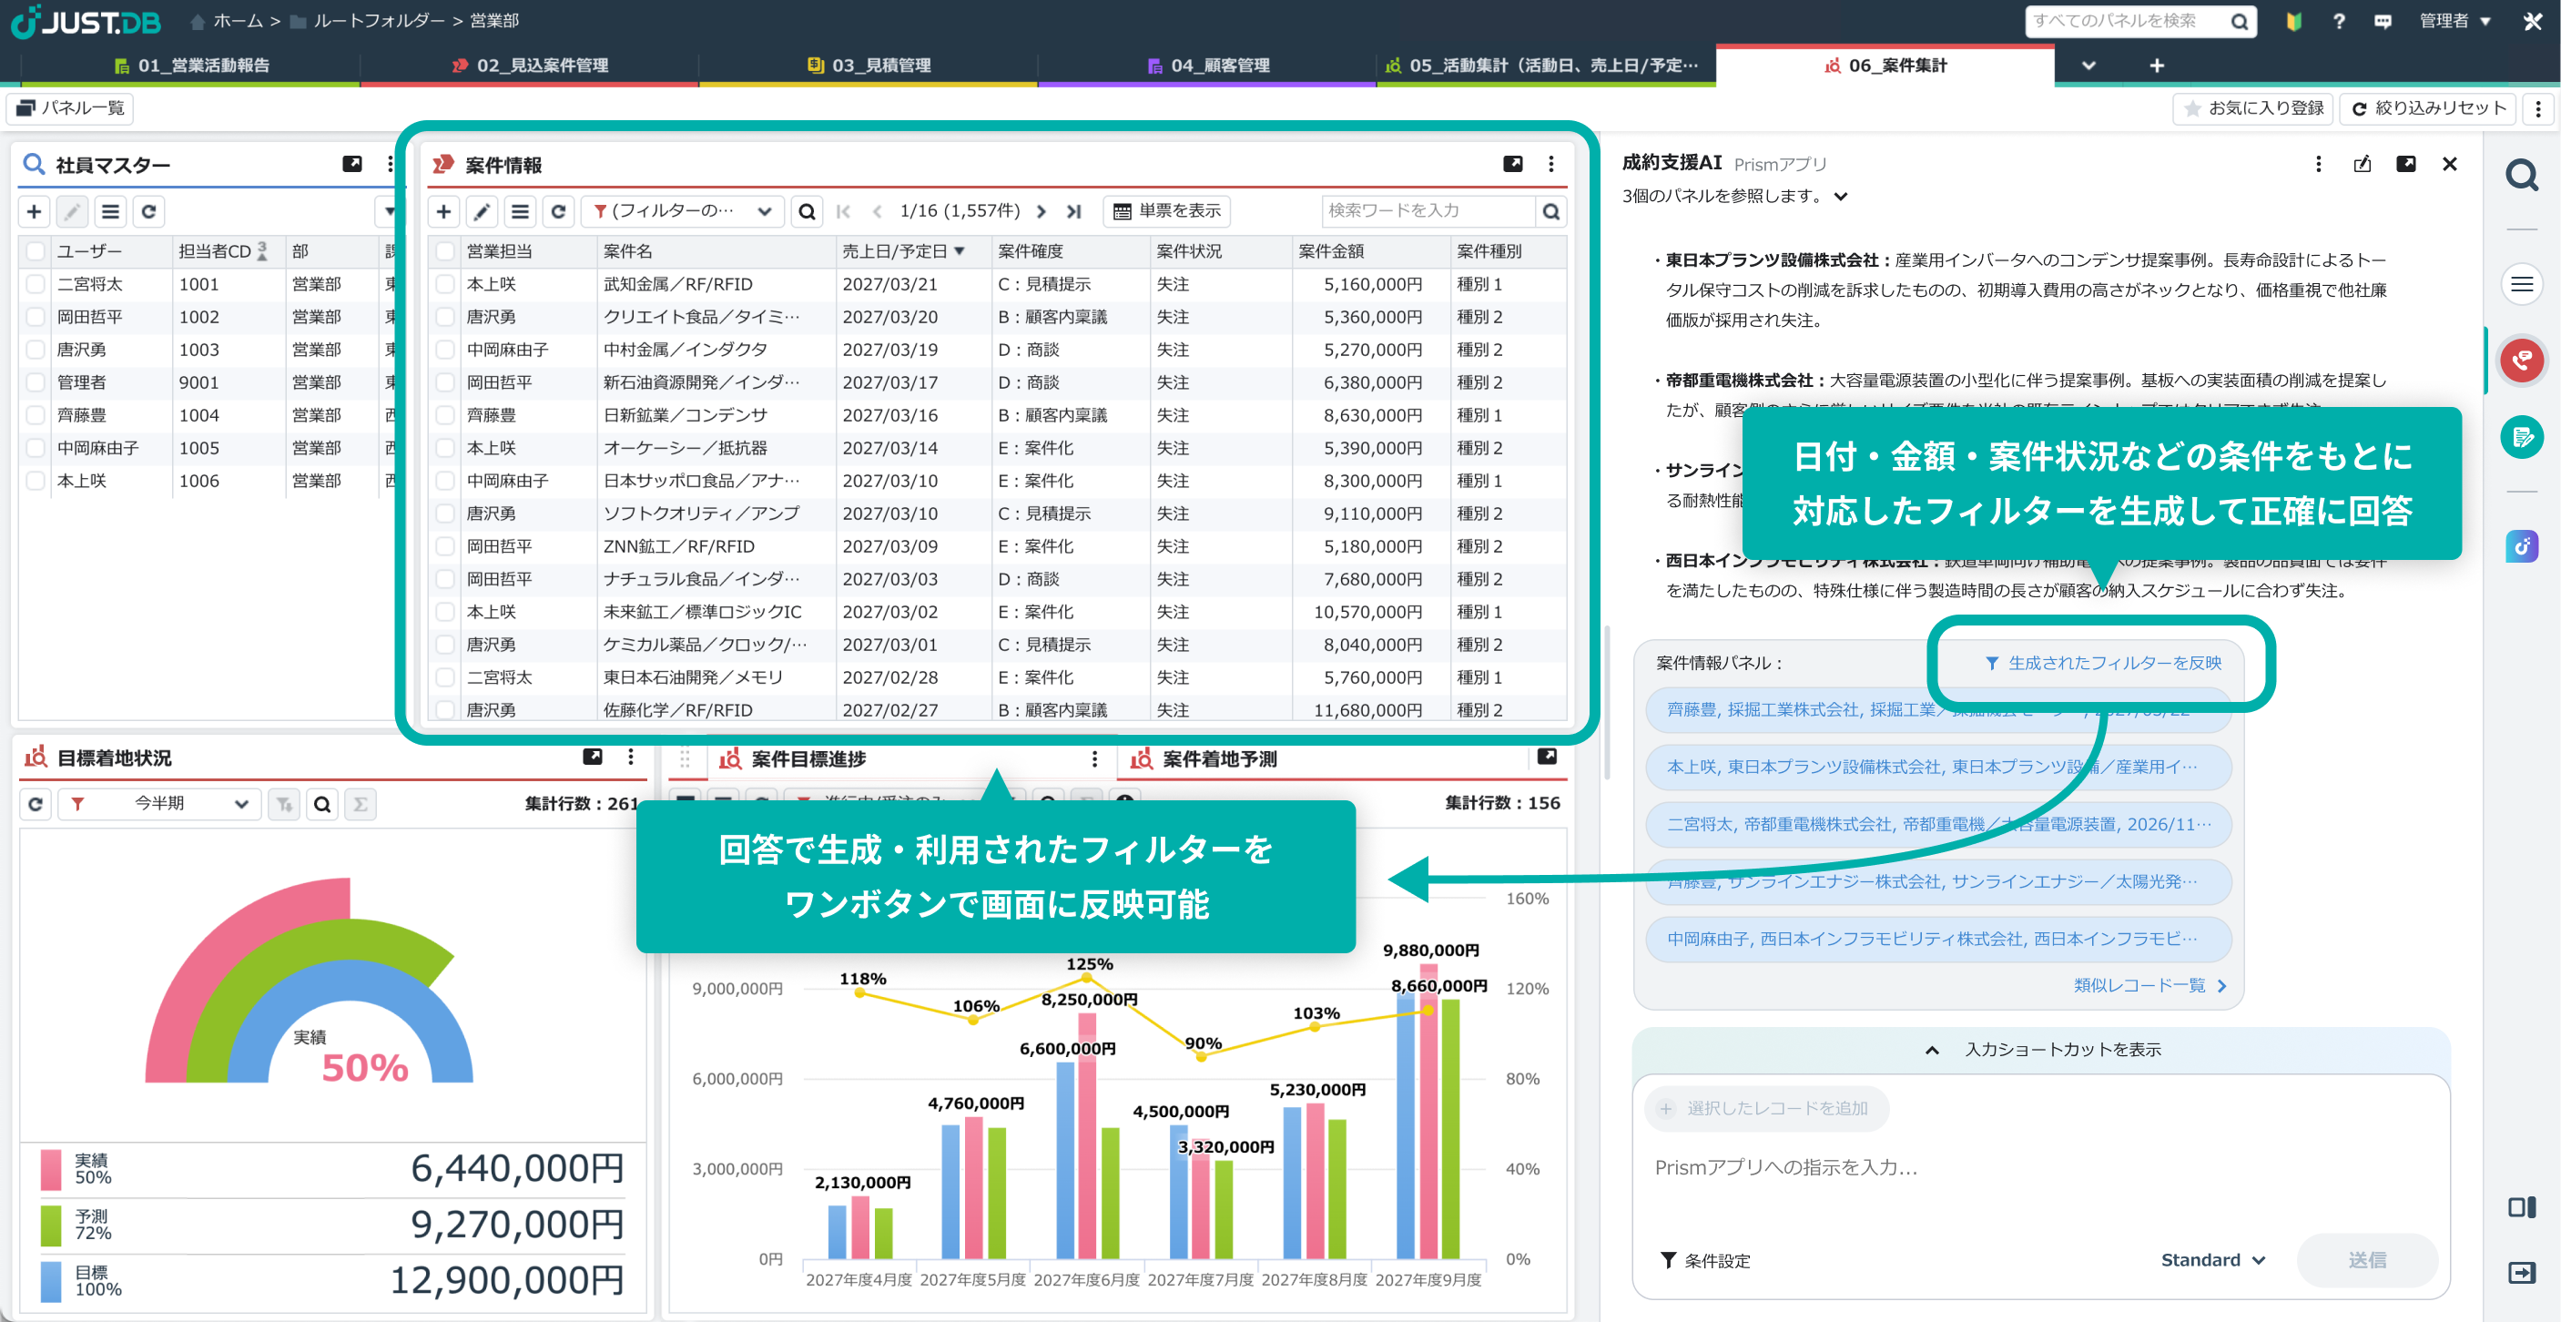Check the row checkbox for 岡田哲平 in 社員マスター
The width and height of the screenshot is (2561, 1322).
pos(36,317)
